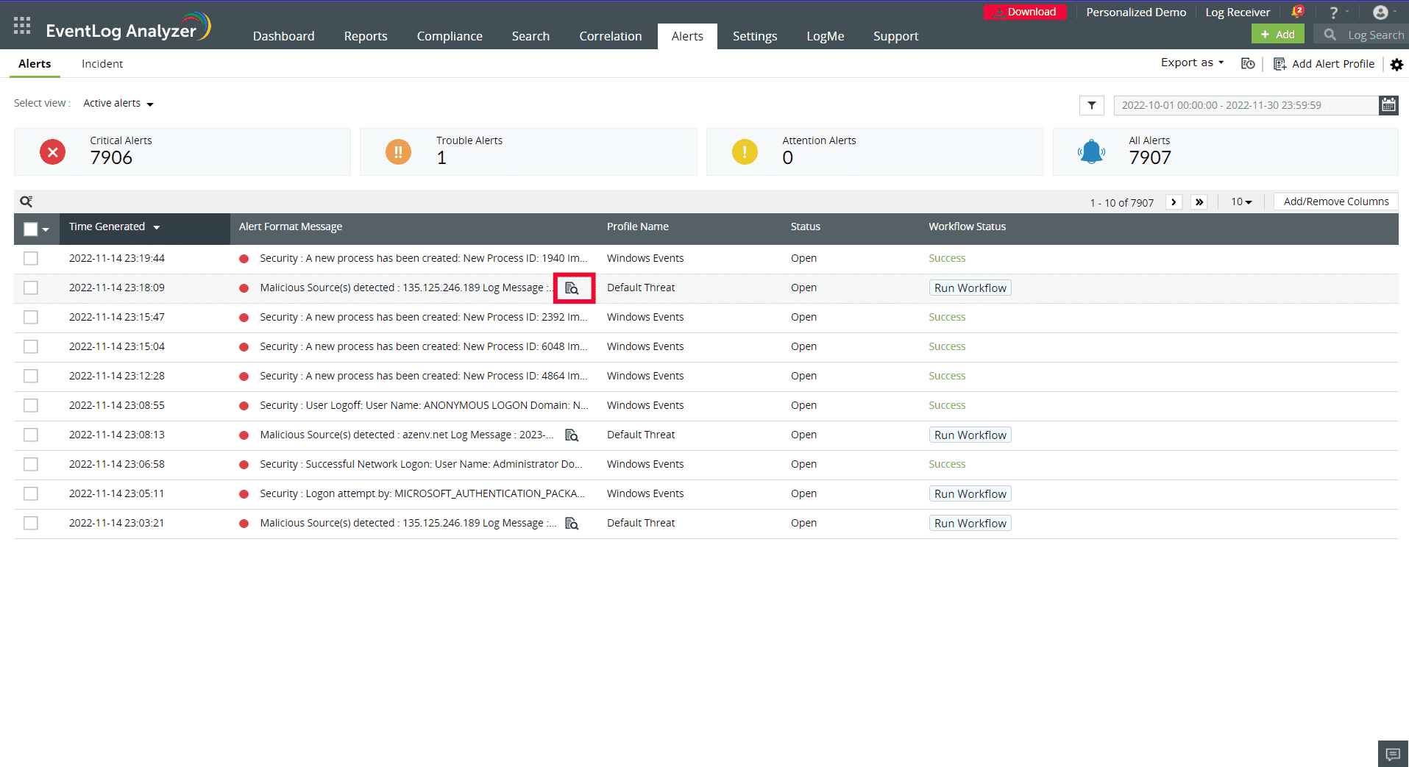Click the All Alerts blue bell icon
The image size is (1409, 767).
[x=1091, y=152]
